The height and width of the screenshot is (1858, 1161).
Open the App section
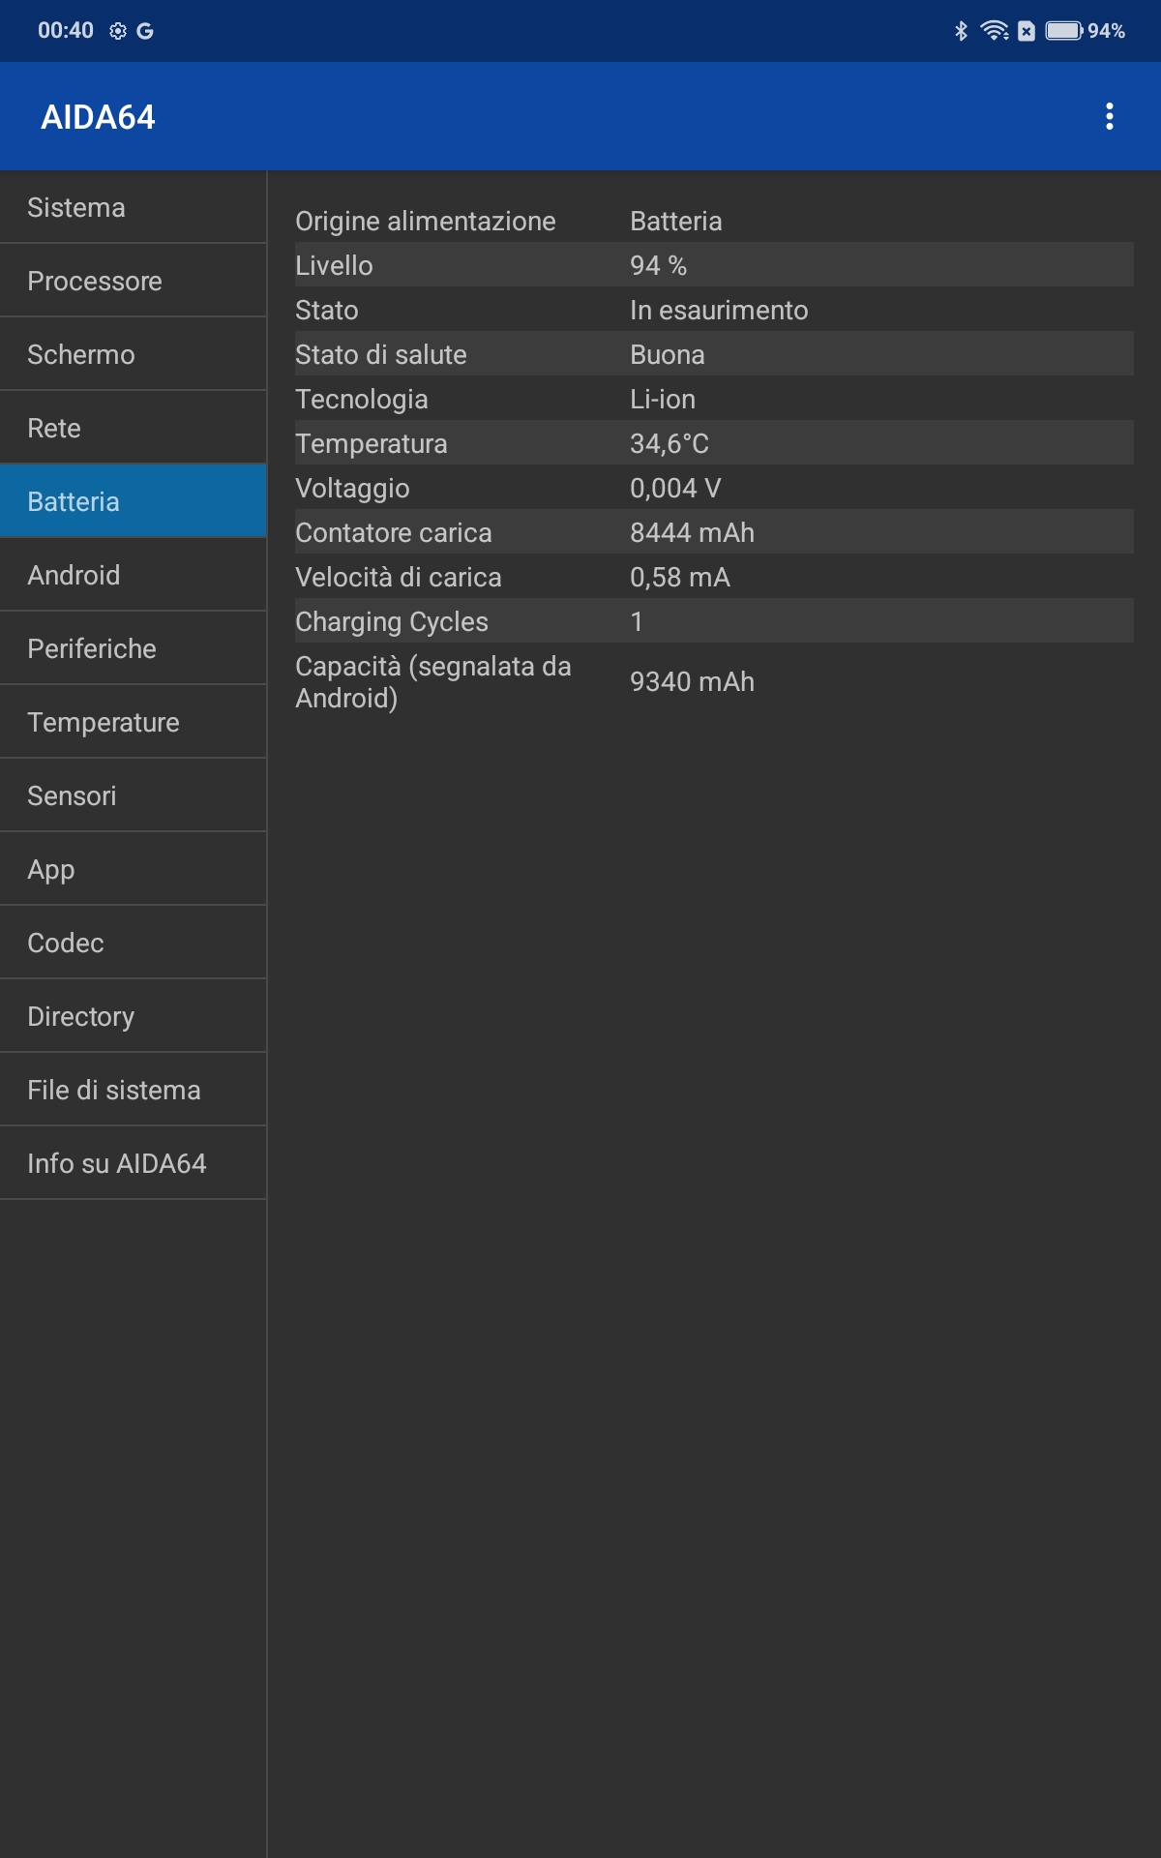134,869
